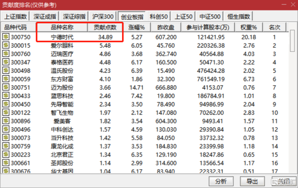Select stock name 迈瑞医疗
The width and height of the screenshot is (298, 188).
point(62,54)
